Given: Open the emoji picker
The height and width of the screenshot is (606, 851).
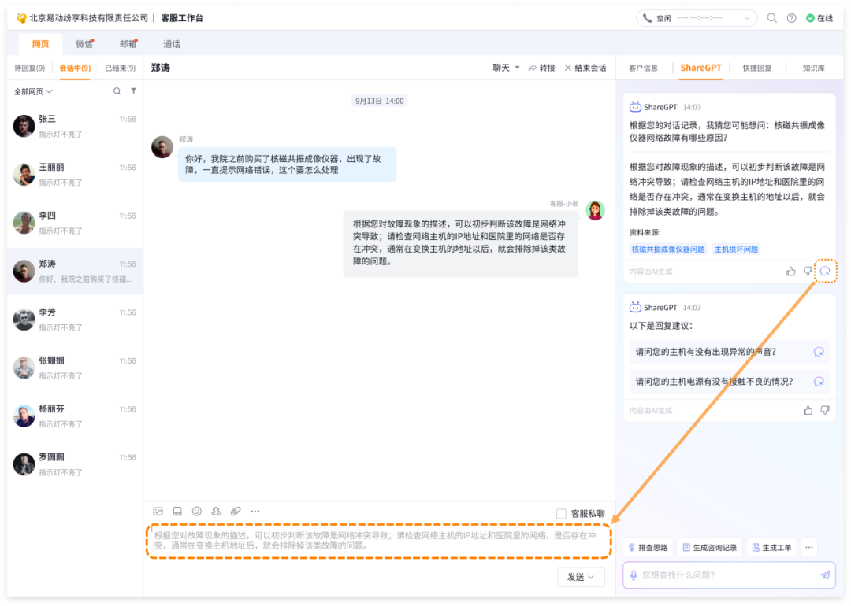Looking at the screenshot, I should tap(197, 511).
